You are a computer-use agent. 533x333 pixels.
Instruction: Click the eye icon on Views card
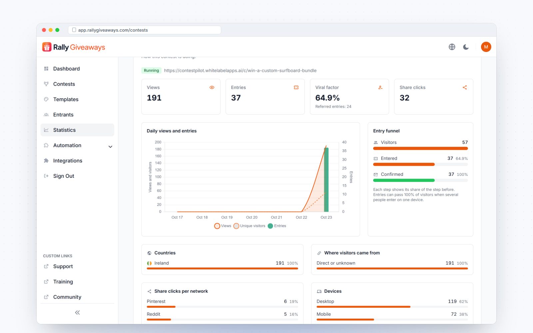212,88
